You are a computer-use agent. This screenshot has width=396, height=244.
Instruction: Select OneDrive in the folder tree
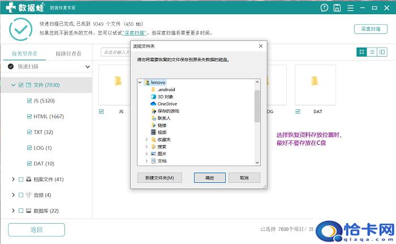pyautogui.click(x=167, y=104)
